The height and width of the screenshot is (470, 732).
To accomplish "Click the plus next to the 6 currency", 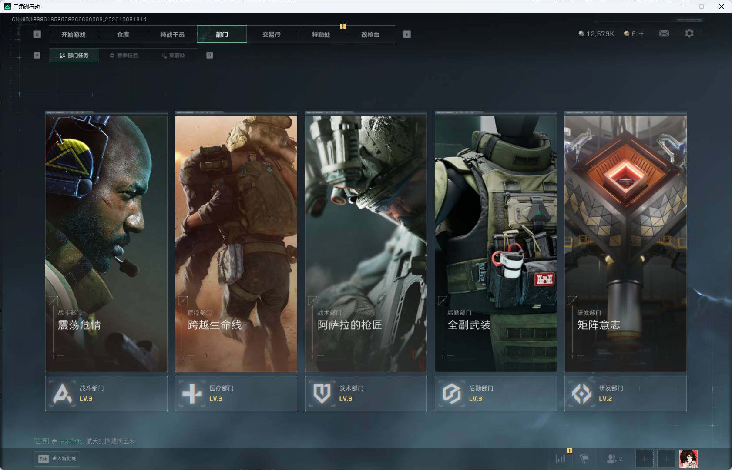I will 641,33.
